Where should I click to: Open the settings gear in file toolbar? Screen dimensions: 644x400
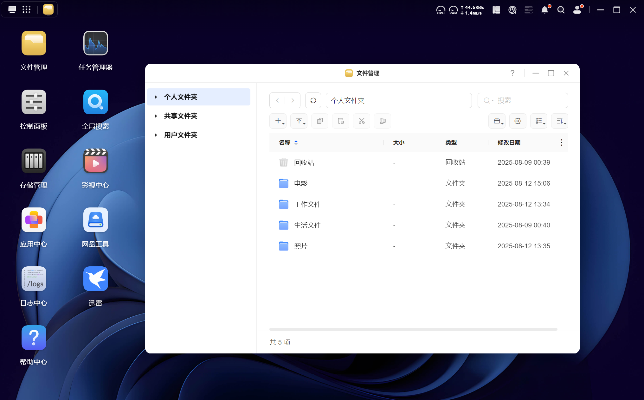518,121
